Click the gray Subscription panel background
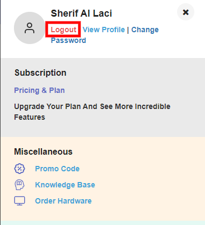The height and width of the screenshot is (225, 205). point(103,97)
